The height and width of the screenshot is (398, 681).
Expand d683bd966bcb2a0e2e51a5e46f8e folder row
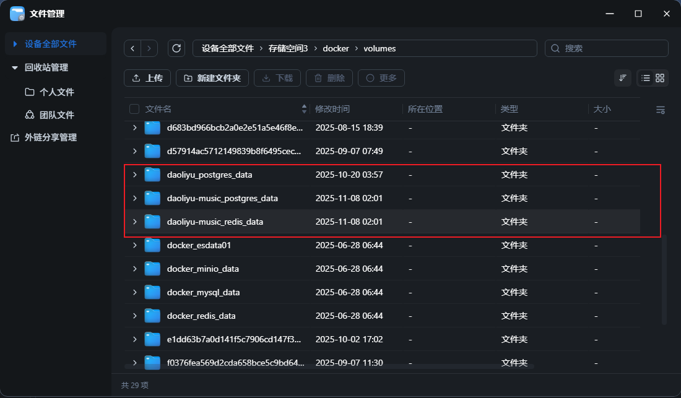134,128
